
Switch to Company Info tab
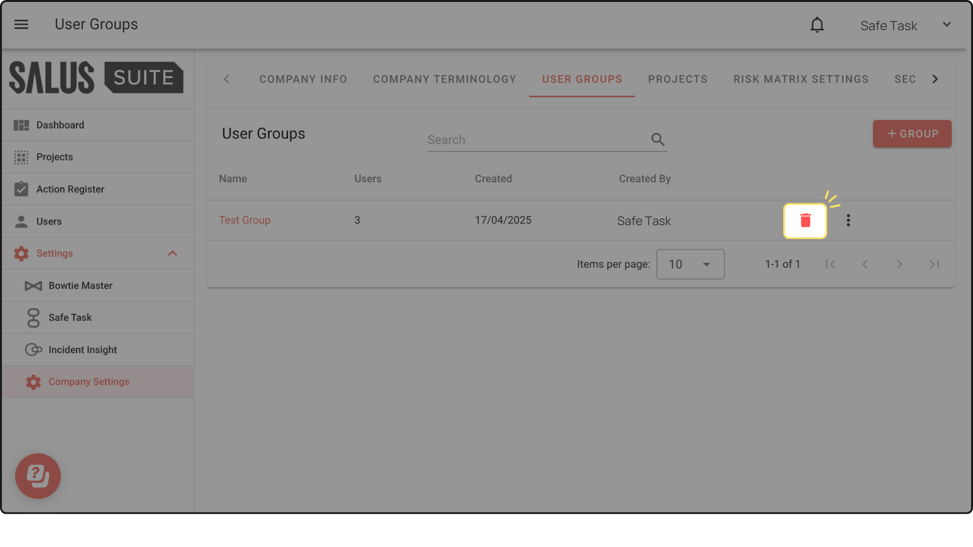[x=303, y=79]
